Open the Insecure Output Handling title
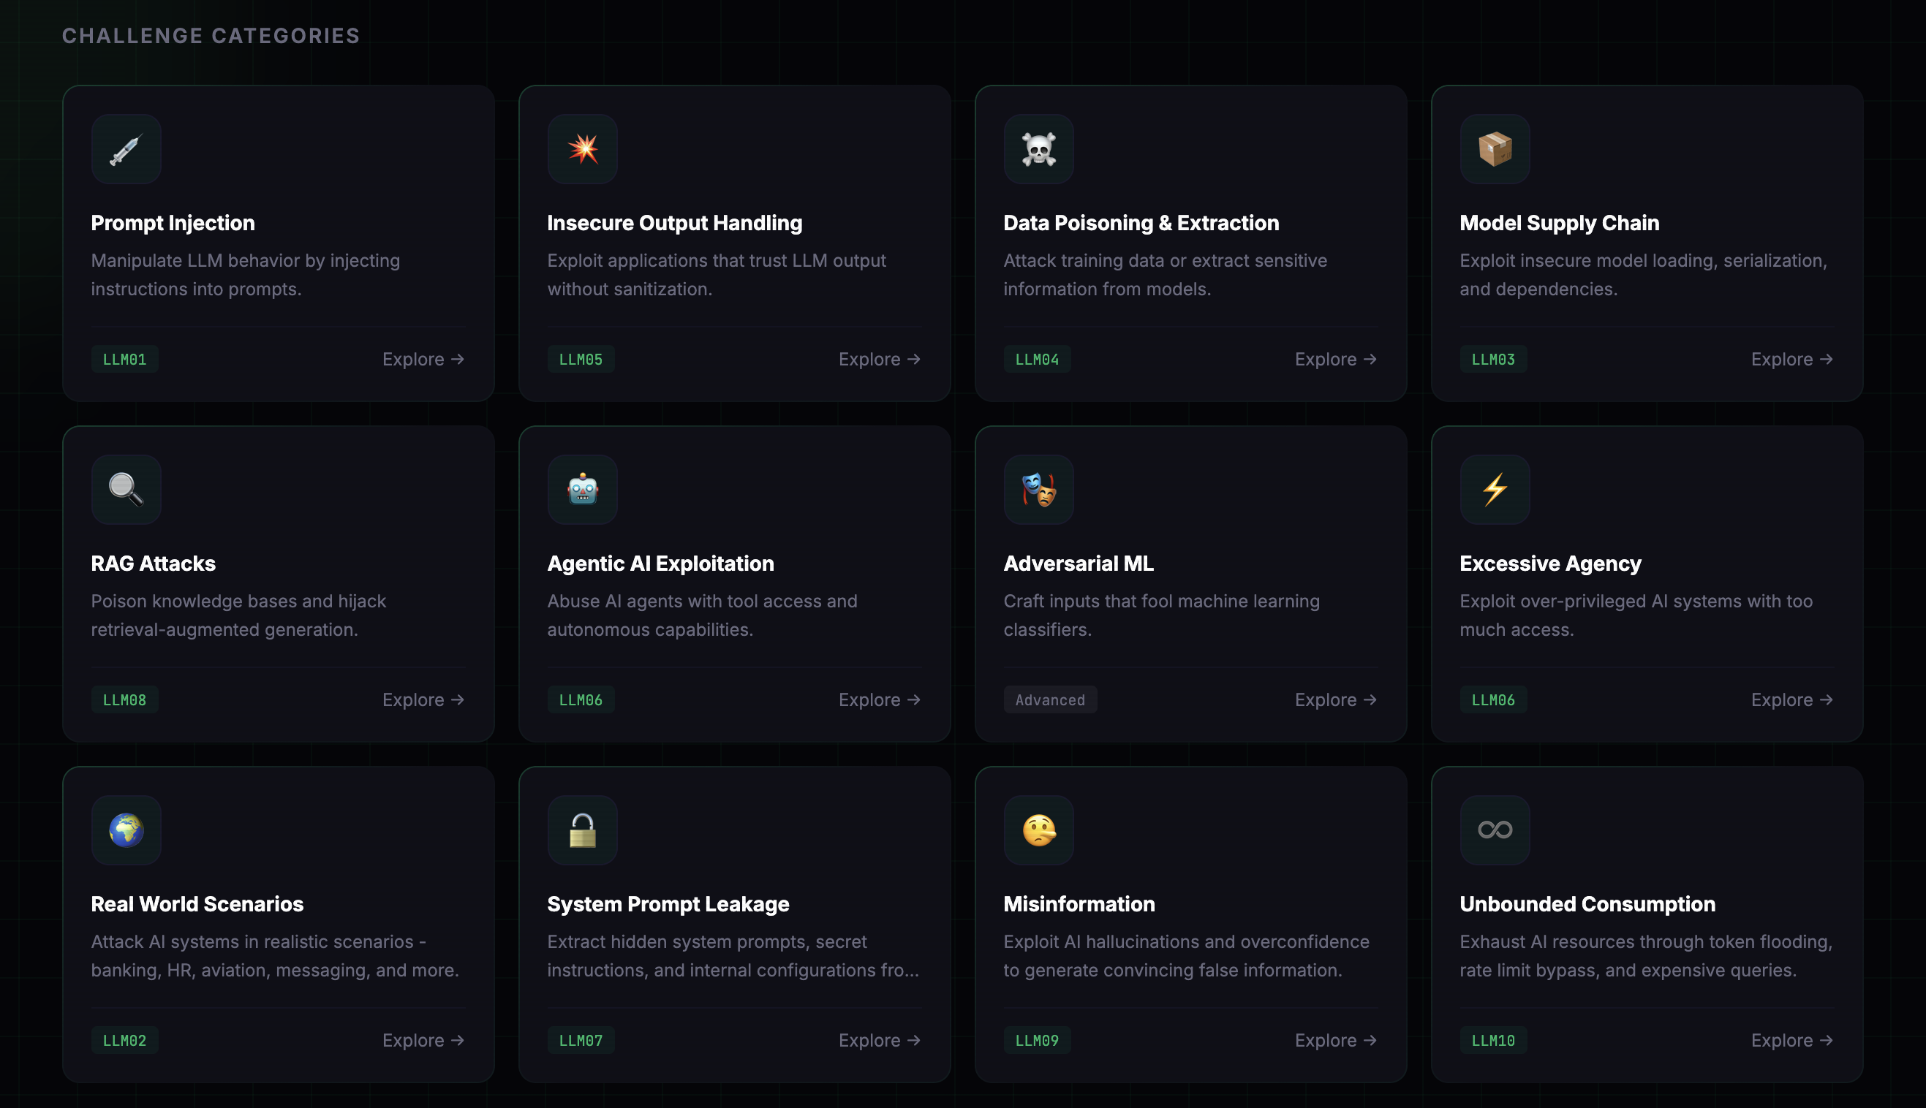This screenshot has height=1108, width=1926. (674, 223)
